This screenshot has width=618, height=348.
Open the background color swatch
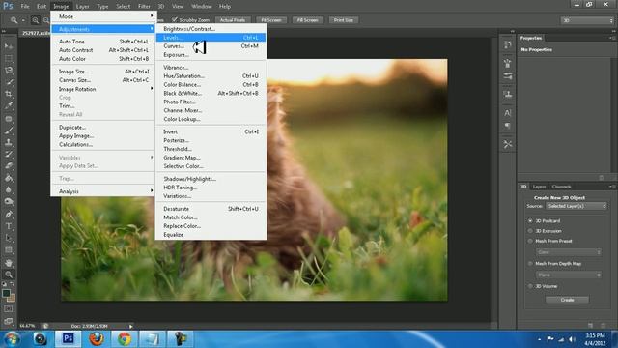point(12,299)
